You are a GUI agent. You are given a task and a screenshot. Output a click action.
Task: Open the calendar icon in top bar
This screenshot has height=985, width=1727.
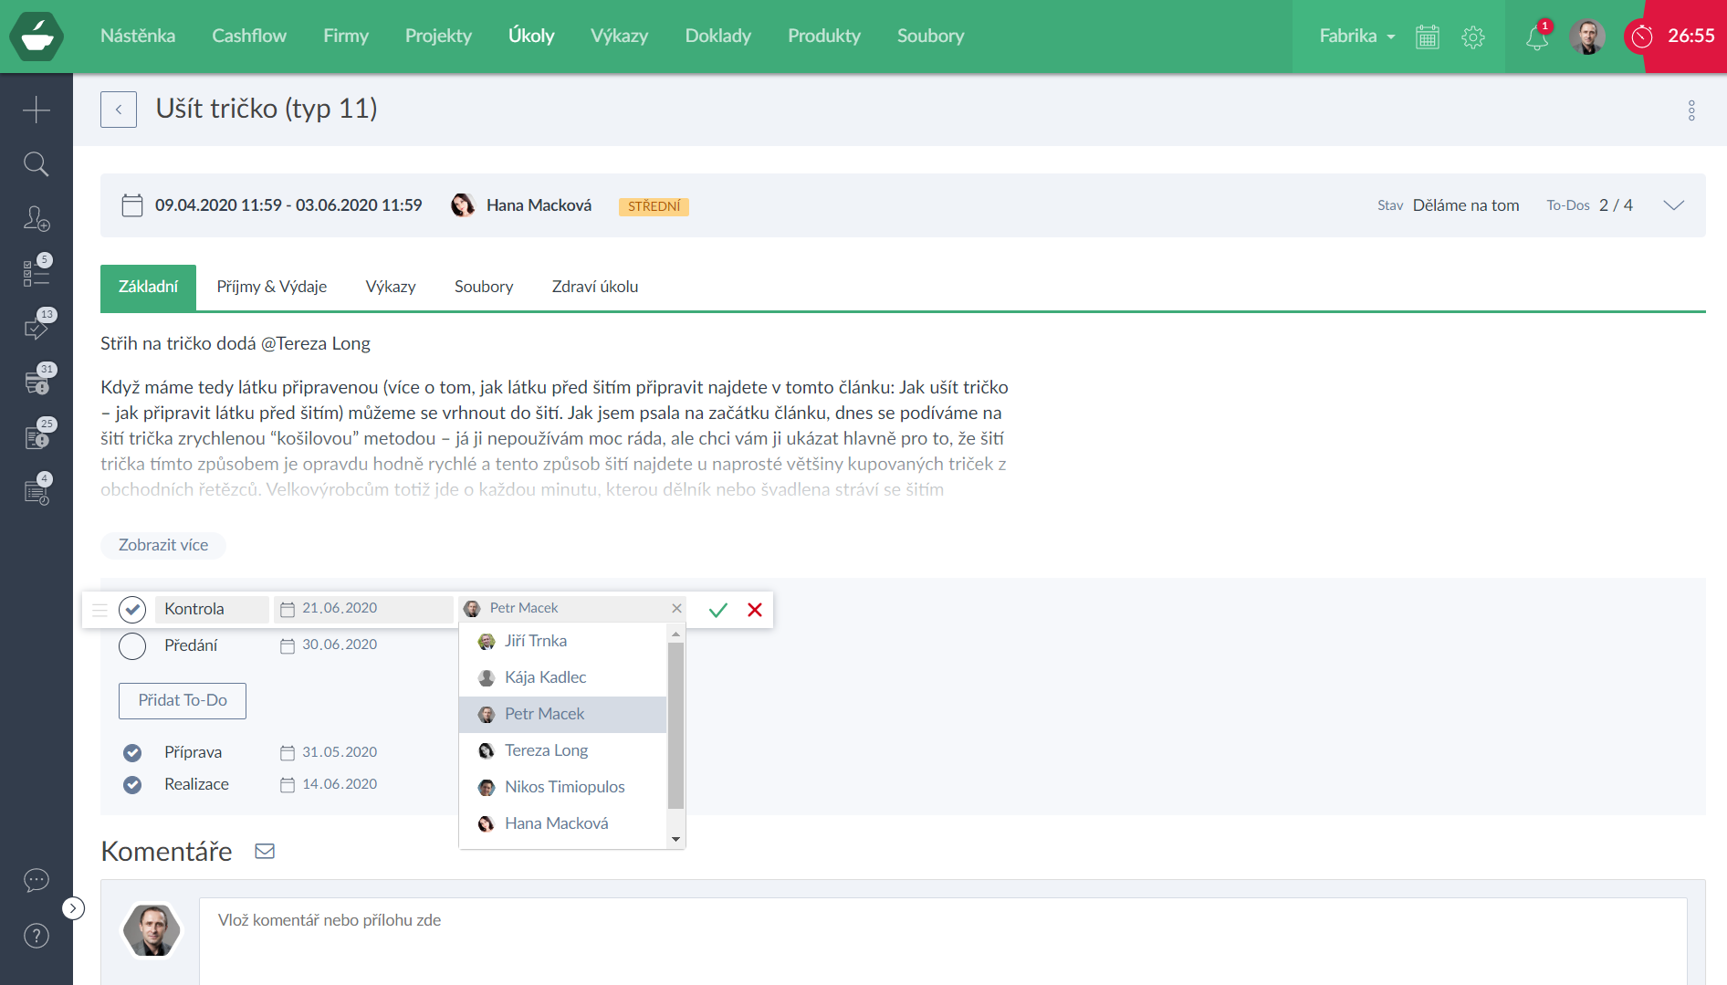point(1427,37)
